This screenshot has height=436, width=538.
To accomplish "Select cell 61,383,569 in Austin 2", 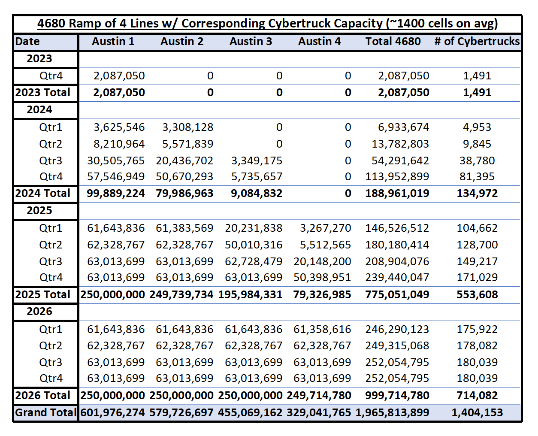I will point(184,228).
